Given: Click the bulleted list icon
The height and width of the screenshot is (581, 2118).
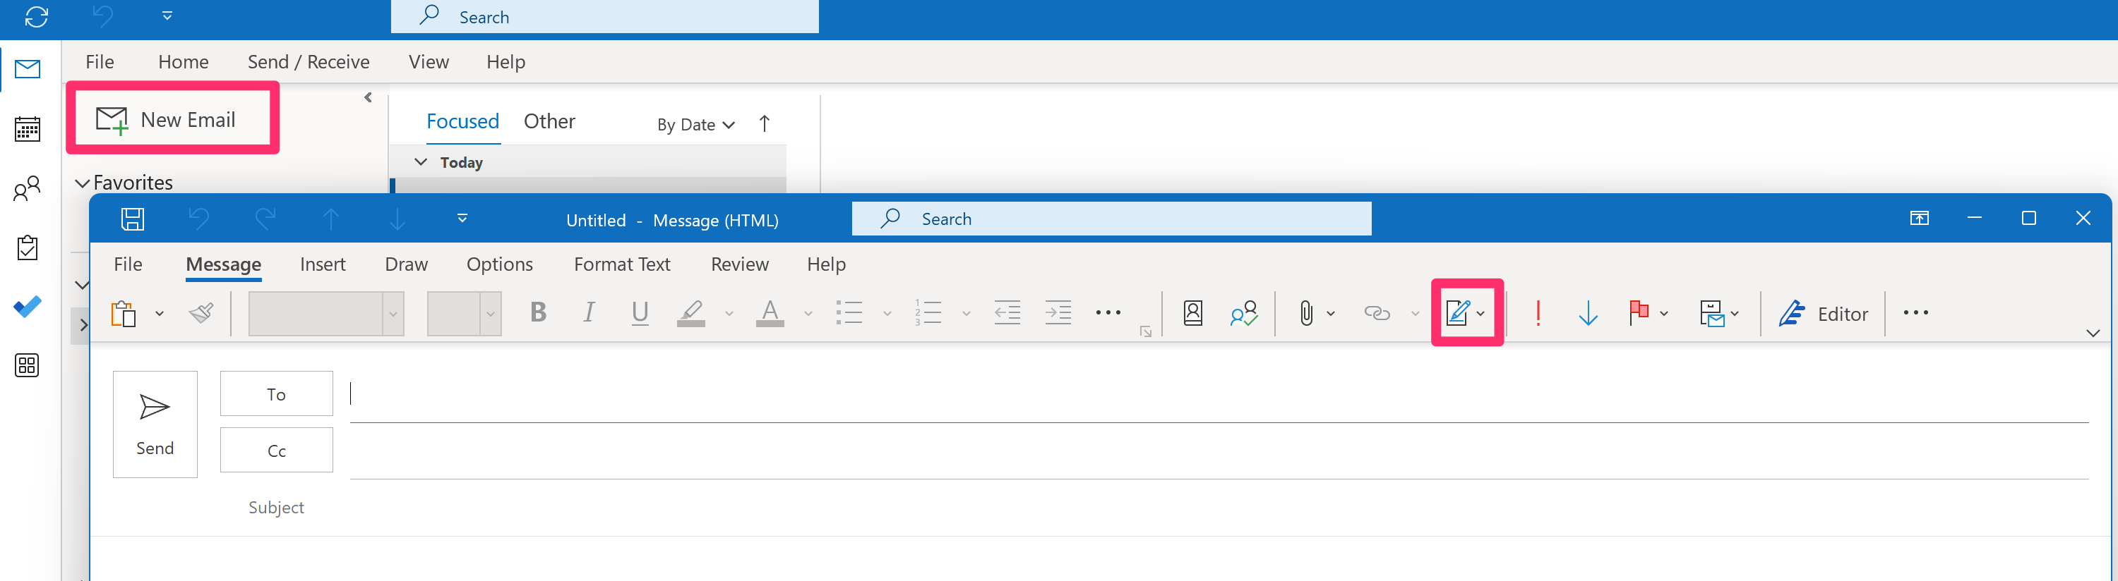Looking at the screenshot, I should point(849,312).
